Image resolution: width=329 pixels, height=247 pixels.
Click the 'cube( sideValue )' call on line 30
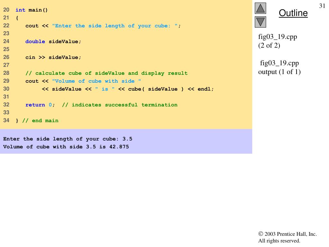(156, 89)
